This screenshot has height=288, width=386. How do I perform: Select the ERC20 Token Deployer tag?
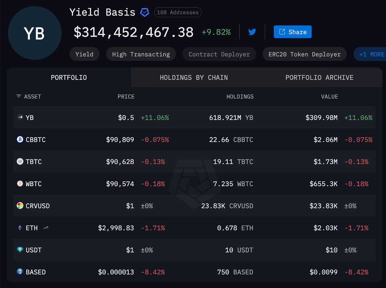304,54
